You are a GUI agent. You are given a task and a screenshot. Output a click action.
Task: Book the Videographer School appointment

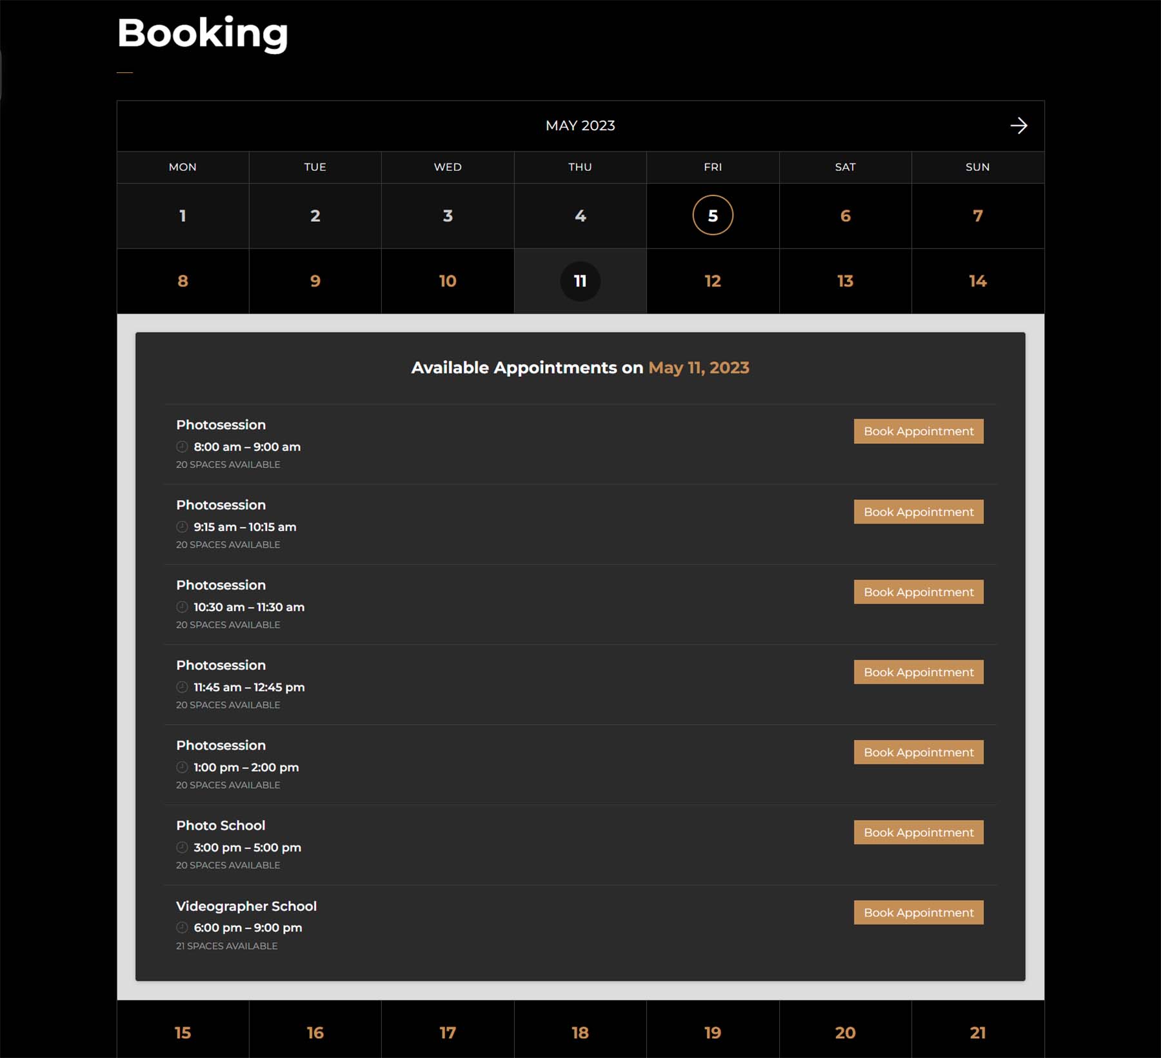[x=918, y=912]
